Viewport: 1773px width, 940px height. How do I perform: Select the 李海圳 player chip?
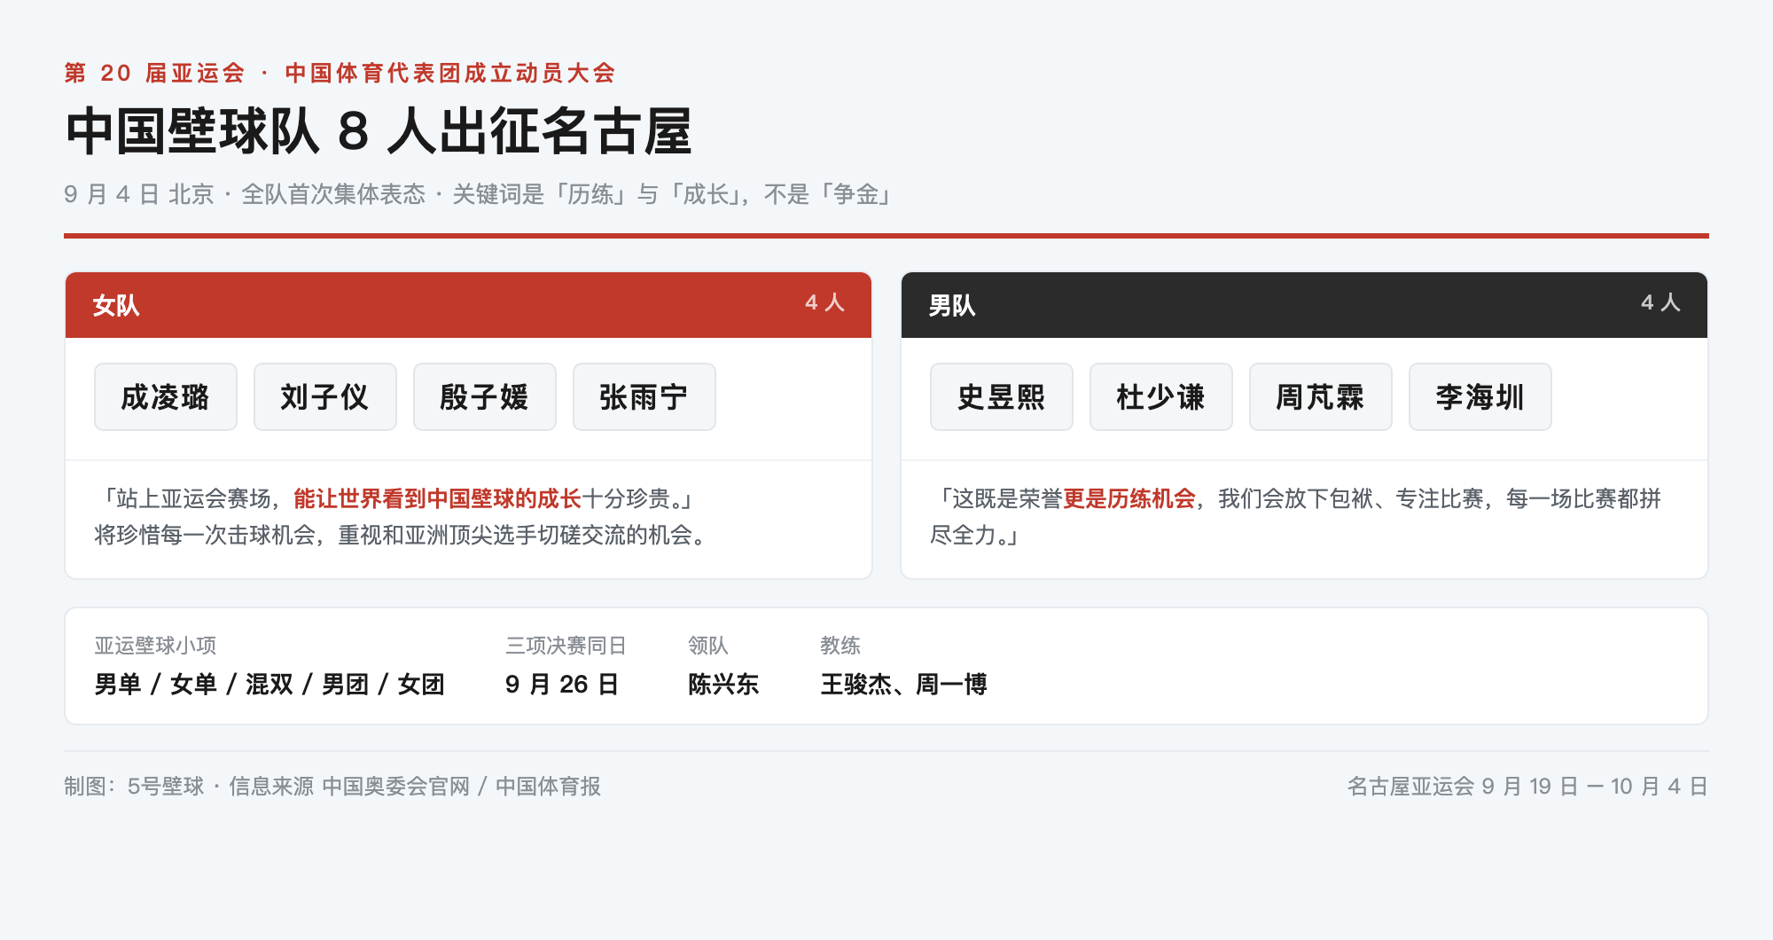pyautogui.click(x=1480, y=396)
